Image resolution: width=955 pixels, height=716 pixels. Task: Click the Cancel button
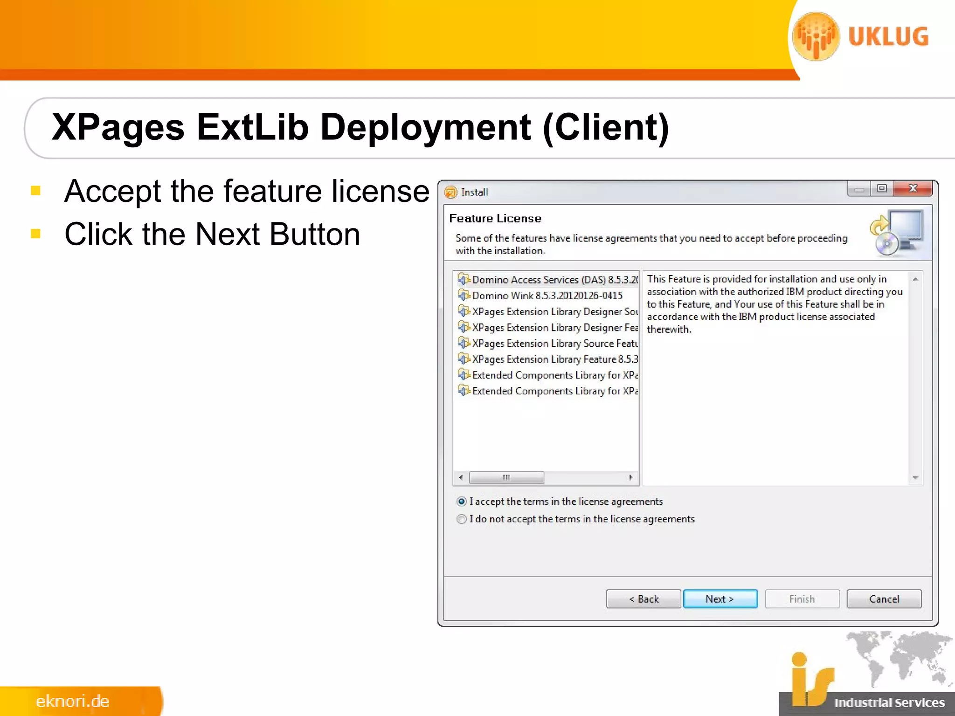(x=884, y=599)
